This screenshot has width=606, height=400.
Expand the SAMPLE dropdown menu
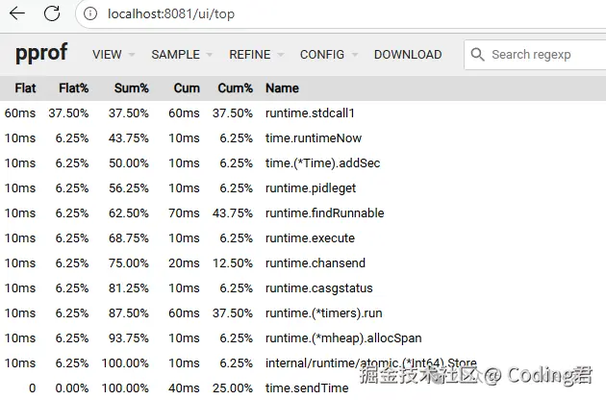[182, 55]
